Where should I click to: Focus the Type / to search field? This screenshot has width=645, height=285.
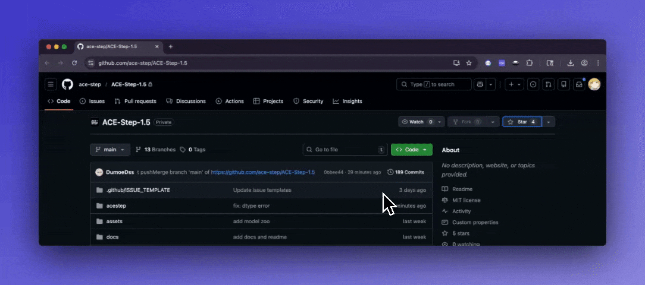pos(434,84)
